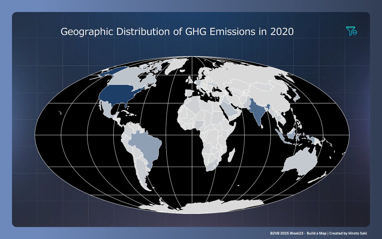The width and height of the screenshot is (382, 239).
Task: Select Madagascar on the map
Action: [231, 155]
